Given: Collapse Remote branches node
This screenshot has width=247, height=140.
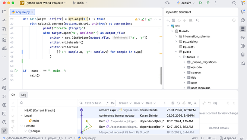Looking at the screenshot, I should tap(22, 126).
